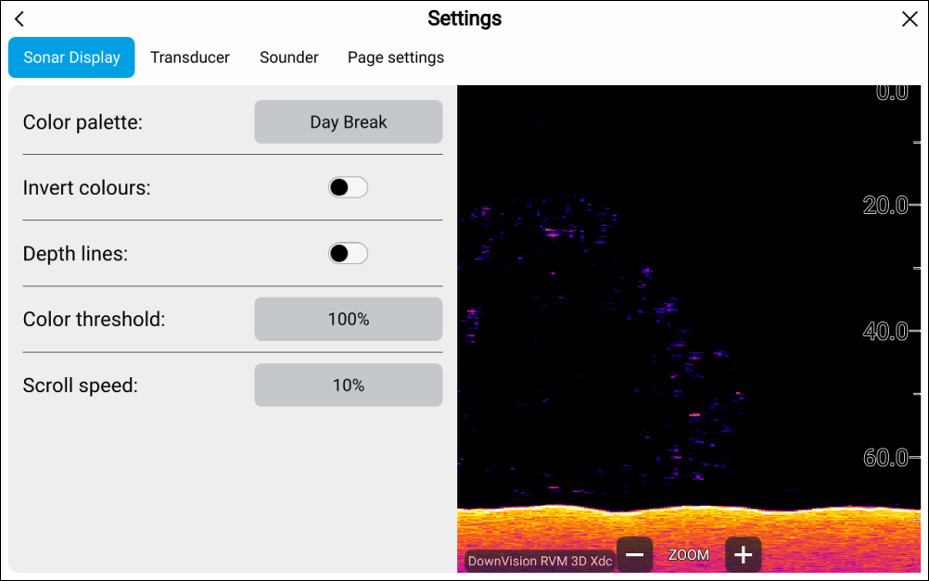
Task: Toggle the Invert colours switch
Action: tap(348, 188)
